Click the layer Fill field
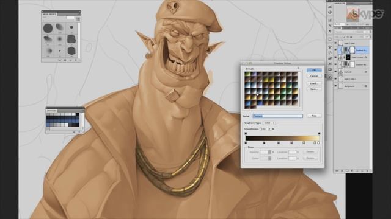 (367, 37)
